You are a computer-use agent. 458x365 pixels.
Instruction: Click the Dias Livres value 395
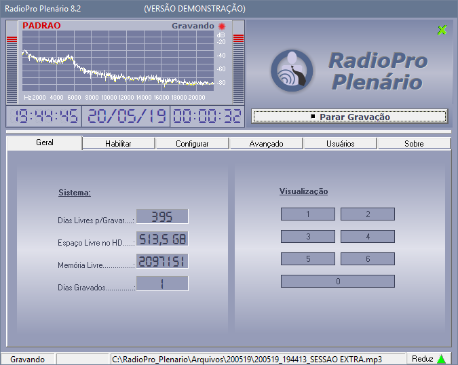(x=162, y=216)
